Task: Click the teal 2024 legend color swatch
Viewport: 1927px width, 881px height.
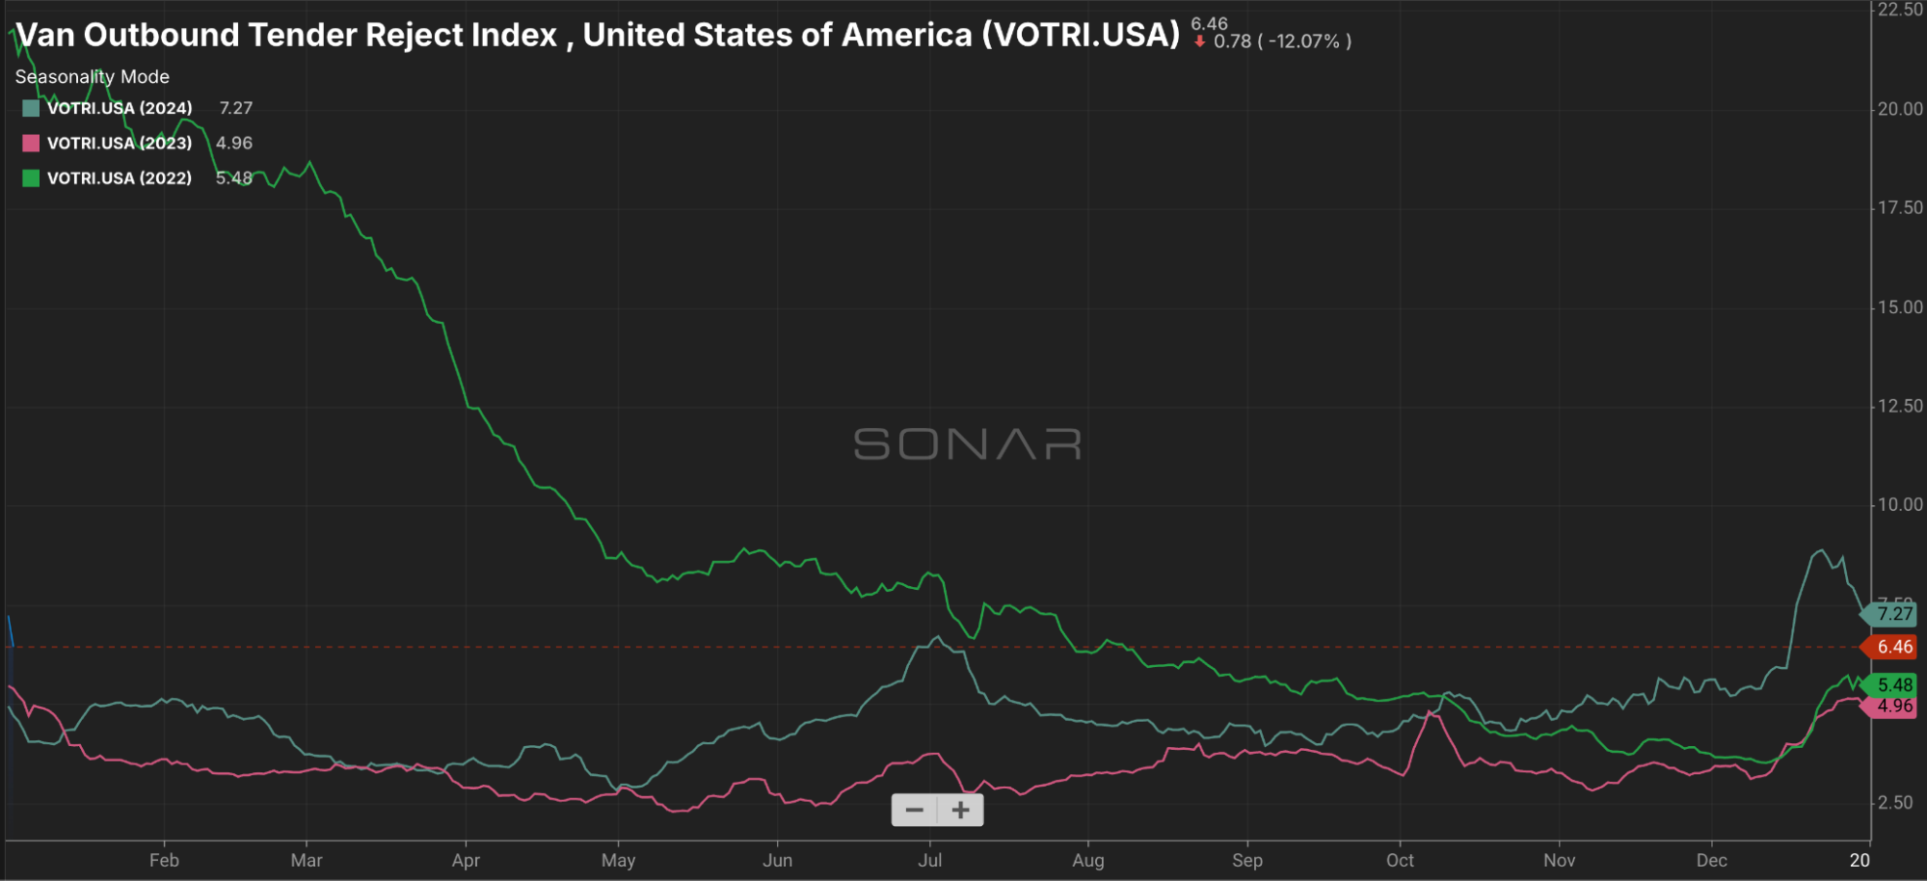Action: (x=31, y=108)
